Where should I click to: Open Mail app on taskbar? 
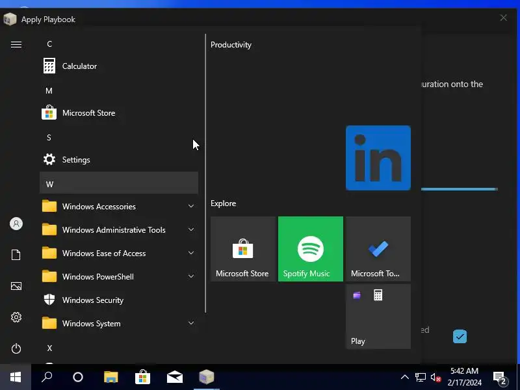175,377
